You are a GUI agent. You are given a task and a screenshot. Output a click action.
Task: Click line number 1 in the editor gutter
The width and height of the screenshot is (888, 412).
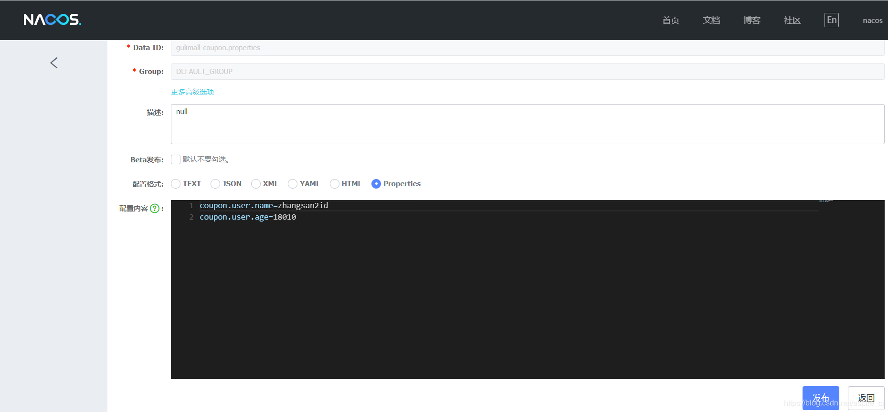point(191,206)
